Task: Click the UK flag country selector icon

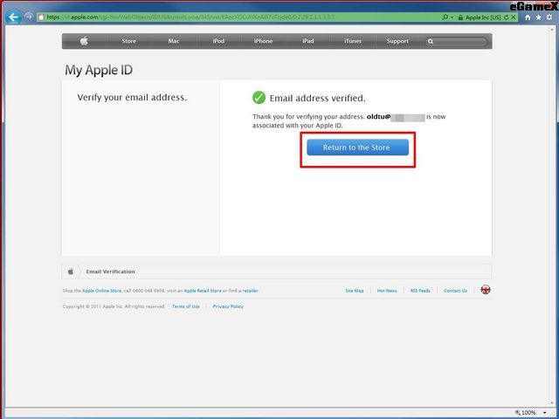Action: click(486, 290)
